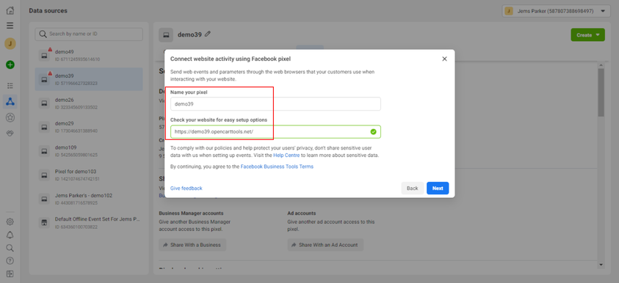Click the pencil edit icon next to demo39
Image resolution: width=619 pixels, height=283 pixels.
click(208, 34)
